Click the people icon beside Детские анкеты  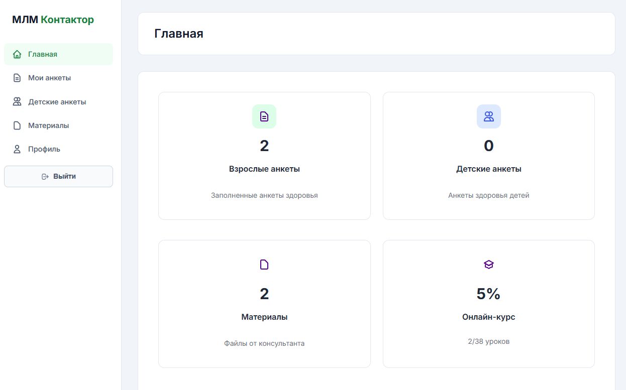[17, 102]
